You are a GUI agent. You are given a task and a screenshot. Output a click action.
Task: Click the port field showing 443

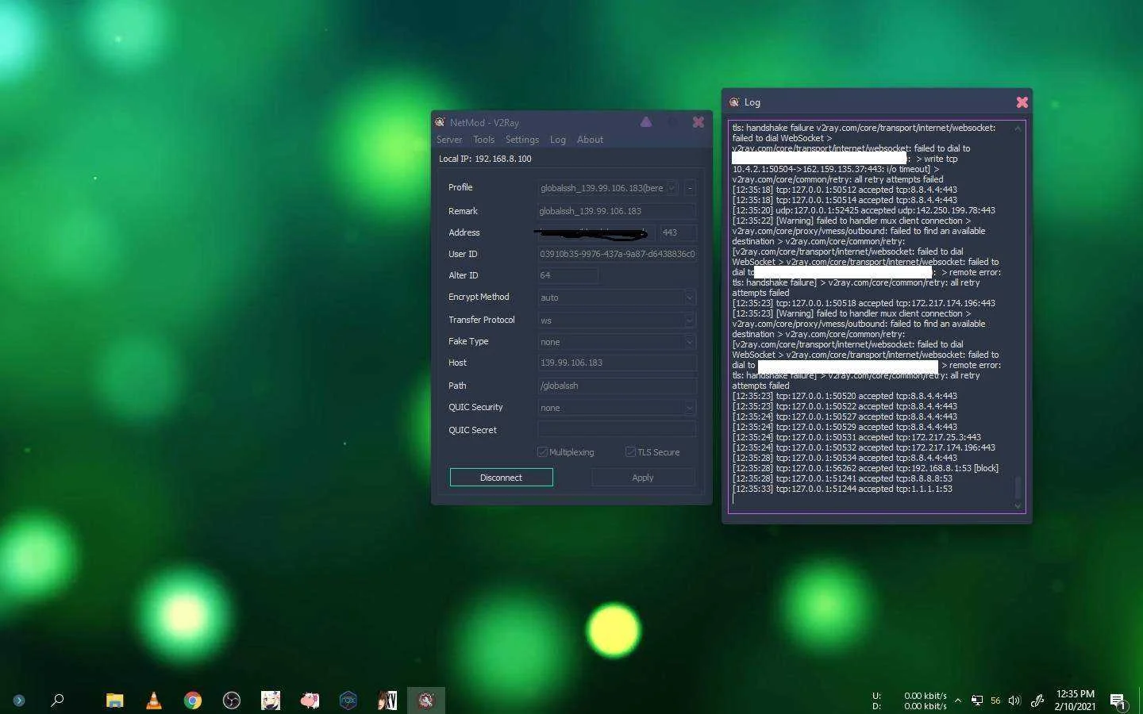(x=678, y=232)
